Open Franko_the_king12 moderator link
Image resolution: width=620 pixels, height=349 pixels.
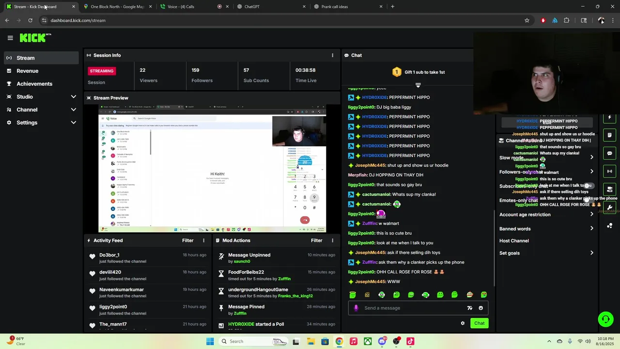(295, 296)
